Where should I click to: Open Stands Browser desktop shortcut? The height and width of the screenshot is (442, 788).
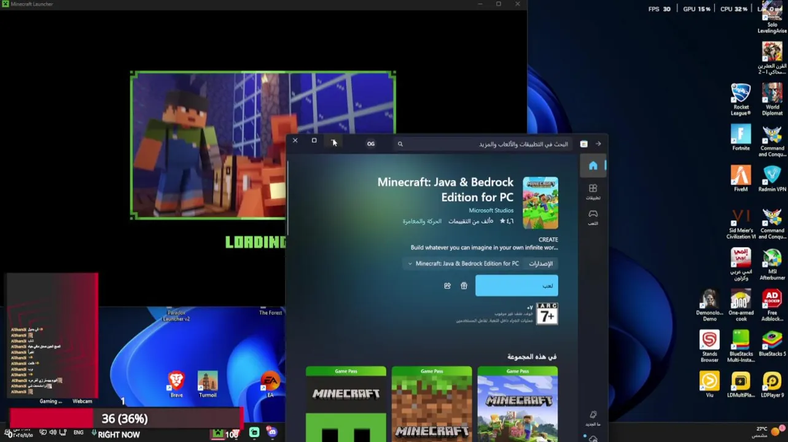[709, 346]
